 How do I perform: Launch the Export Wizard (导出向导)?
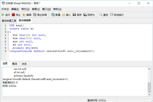click(40, 15)
